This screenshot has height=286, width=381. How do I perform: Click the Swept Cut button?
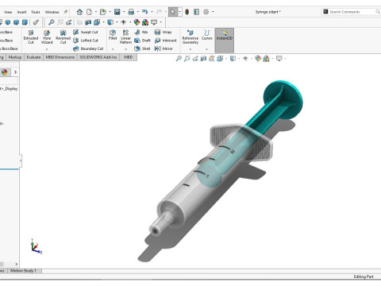tap(86, 32)
